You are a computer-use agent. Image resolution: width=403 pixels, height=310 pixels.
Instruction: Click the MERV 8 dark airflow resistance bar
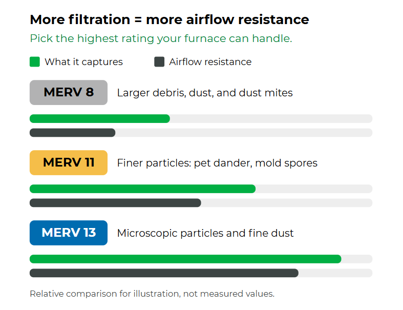pos(73,133)
